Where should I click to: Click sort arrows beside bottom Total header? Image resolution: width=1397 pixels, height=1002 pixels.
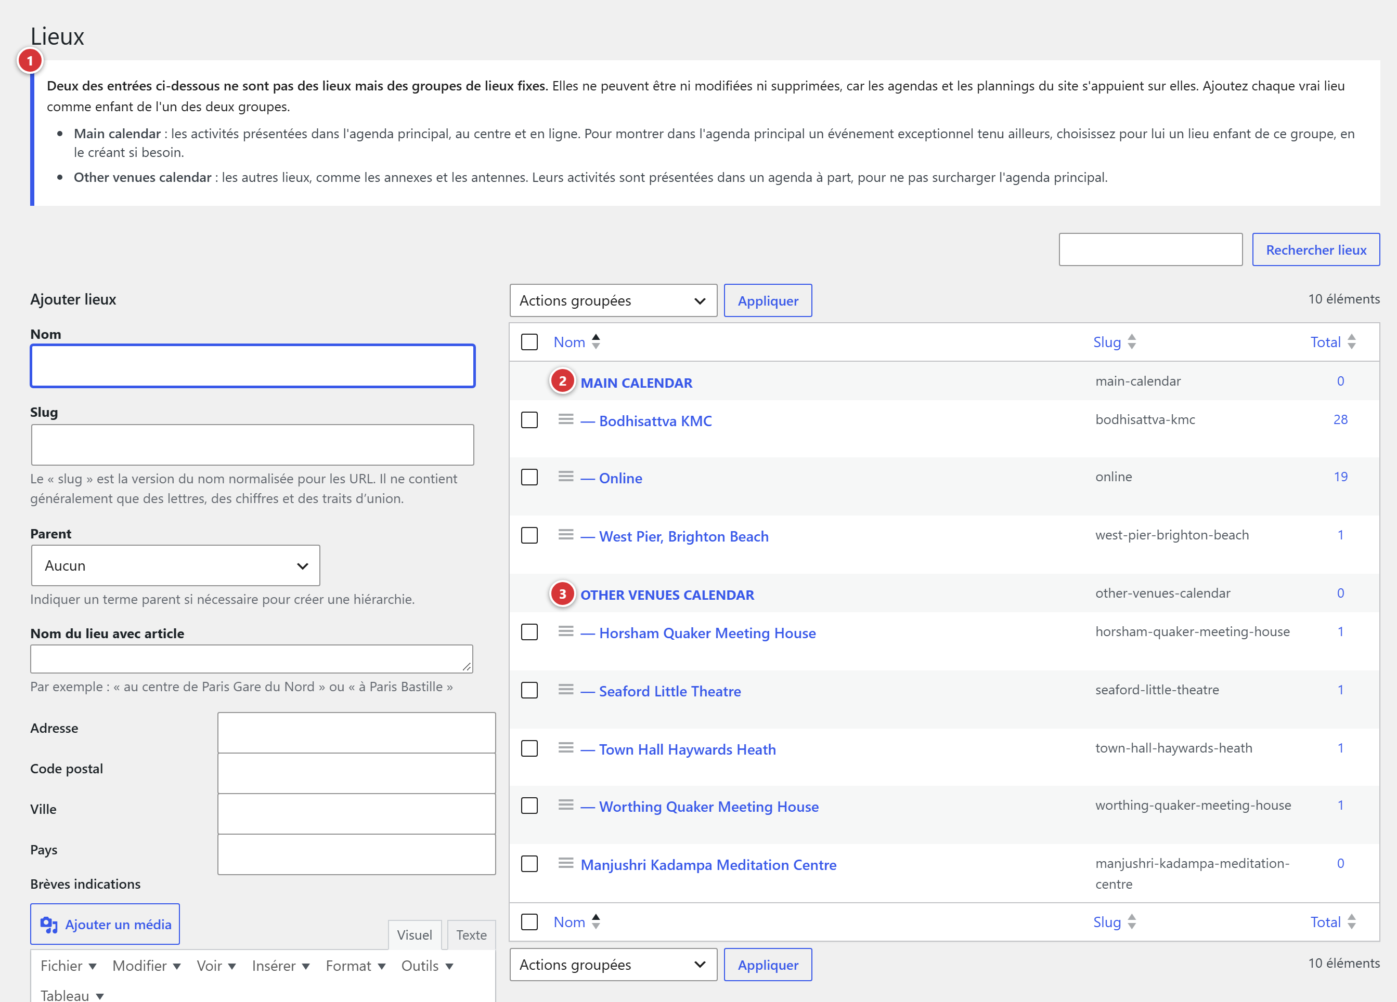tap(1351, 921)
